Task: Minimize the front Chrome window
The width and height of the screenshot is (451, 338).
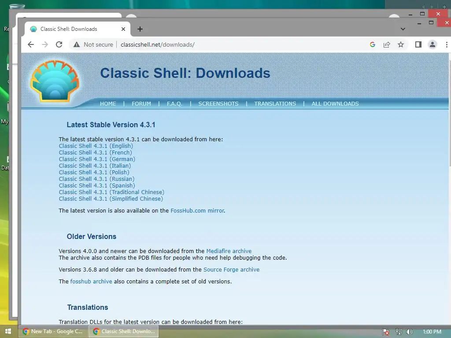Action: tap(419, 23)
